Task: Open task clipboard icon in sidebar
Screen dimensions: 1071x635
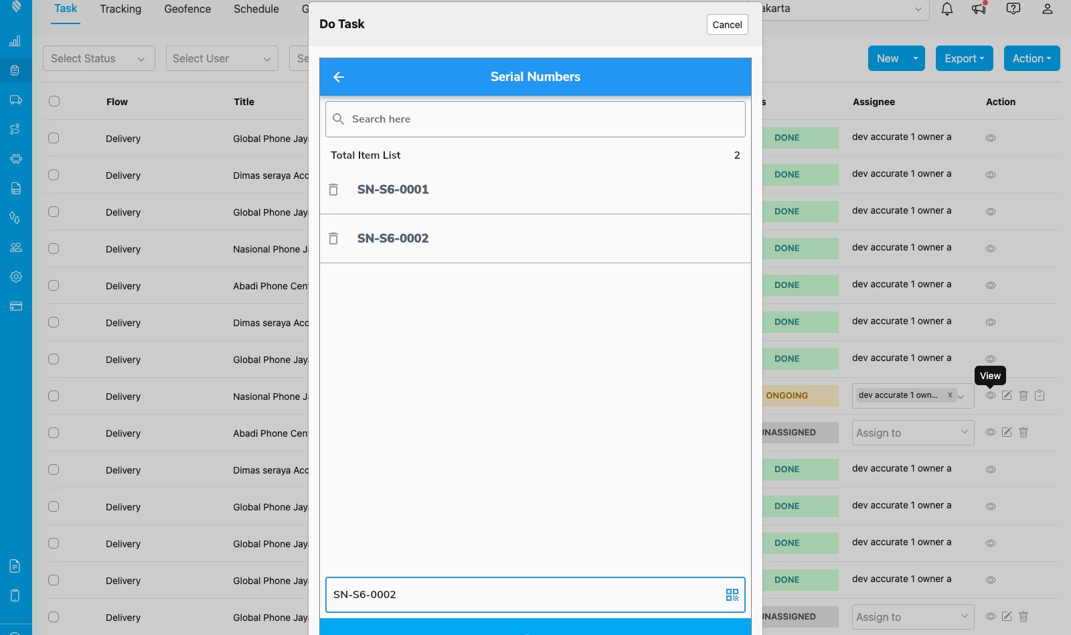Action: [15, 70]
